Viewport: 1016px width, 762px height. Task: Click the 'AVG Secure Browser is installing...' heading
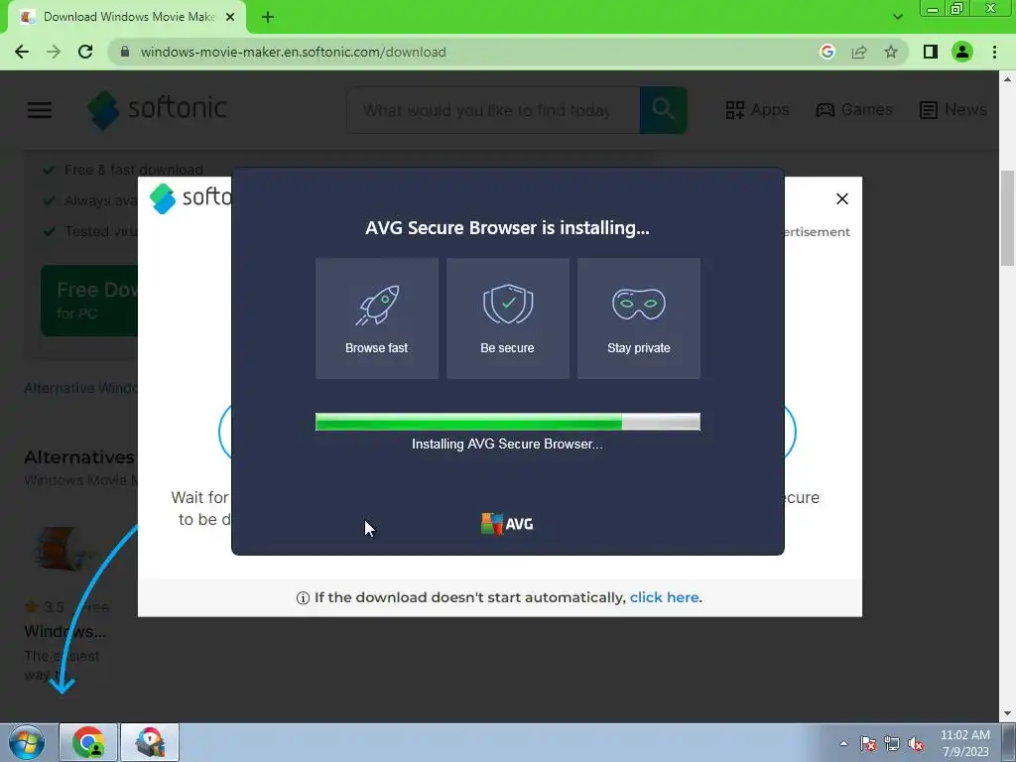click(507, 228)
